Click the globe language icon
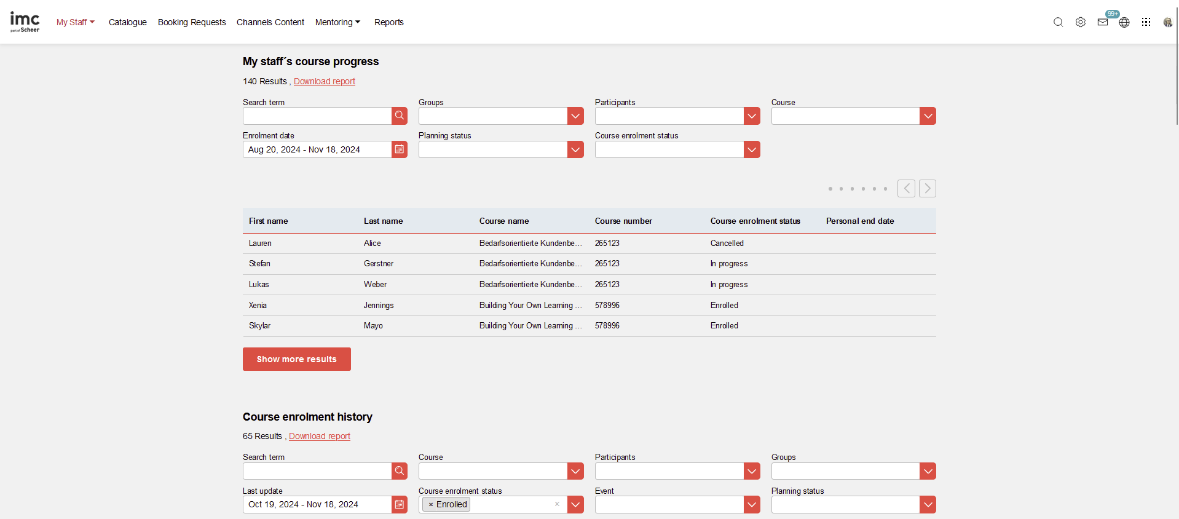Viewport: 1179px width, 519px height. (x=1124, y=23)
